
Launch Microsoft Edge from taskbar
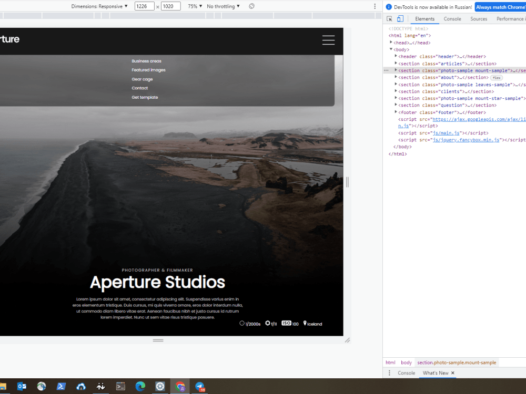[x=140, y=386]
